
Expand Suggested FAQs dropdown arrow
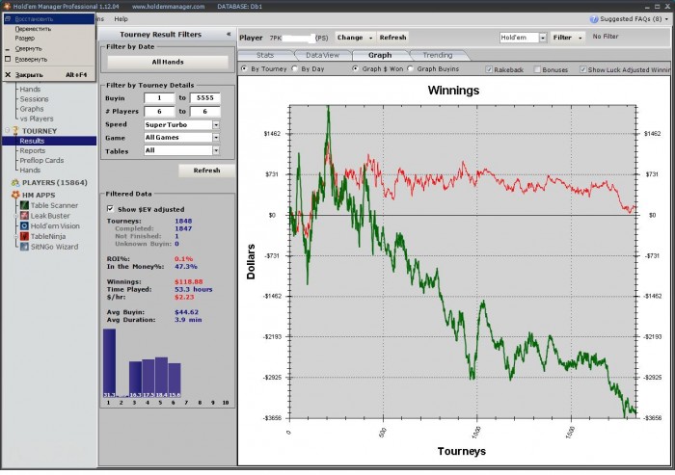point(667,19)
